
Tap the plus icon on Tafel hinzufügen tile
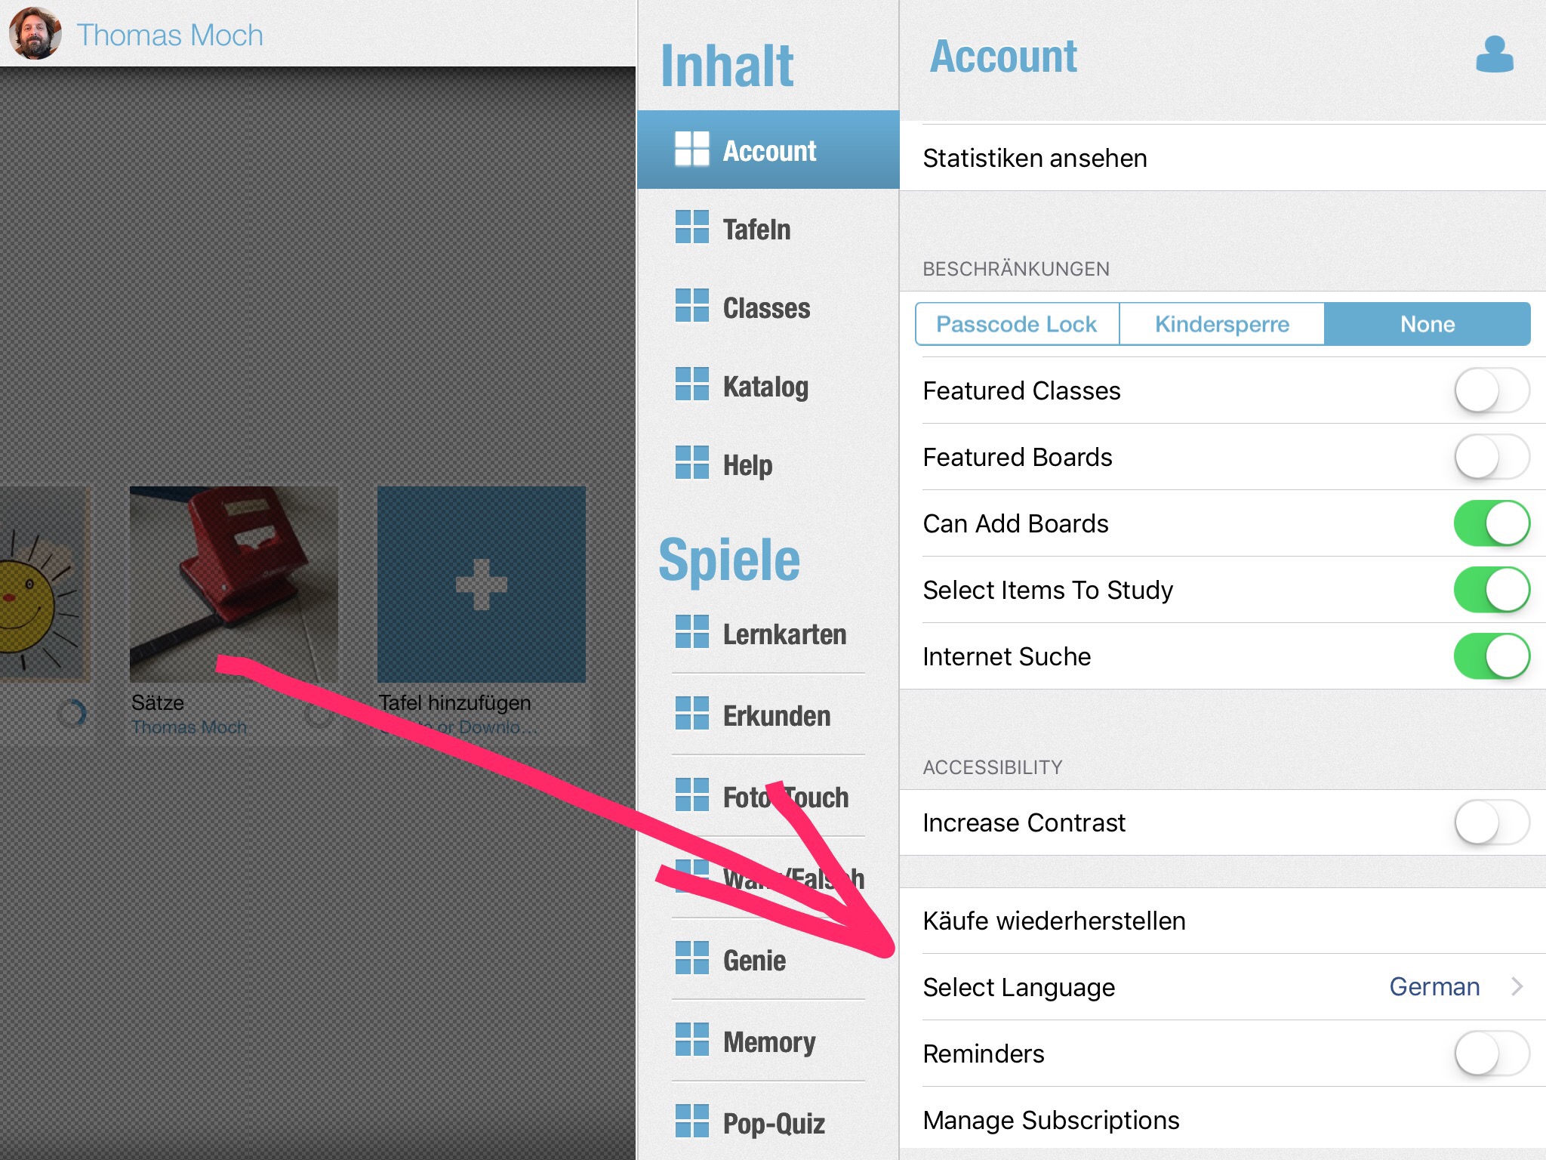[482, 585]
